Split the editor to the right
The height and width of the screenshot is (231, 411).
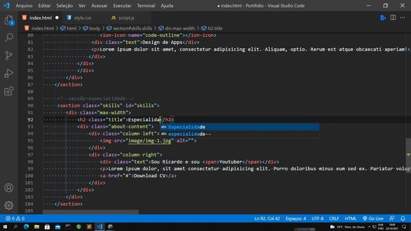393,18
